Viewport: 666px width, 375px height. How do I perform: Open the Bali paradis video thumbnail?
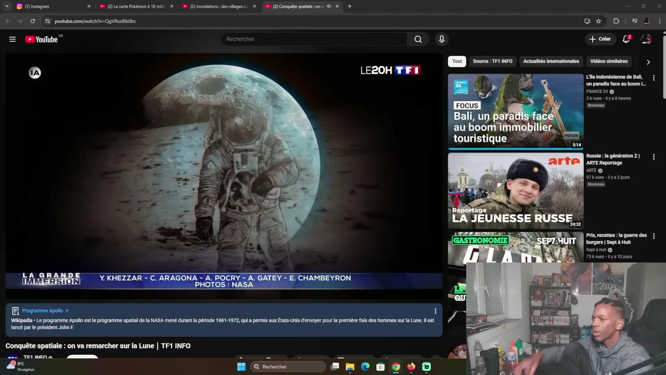click(516, 111)
